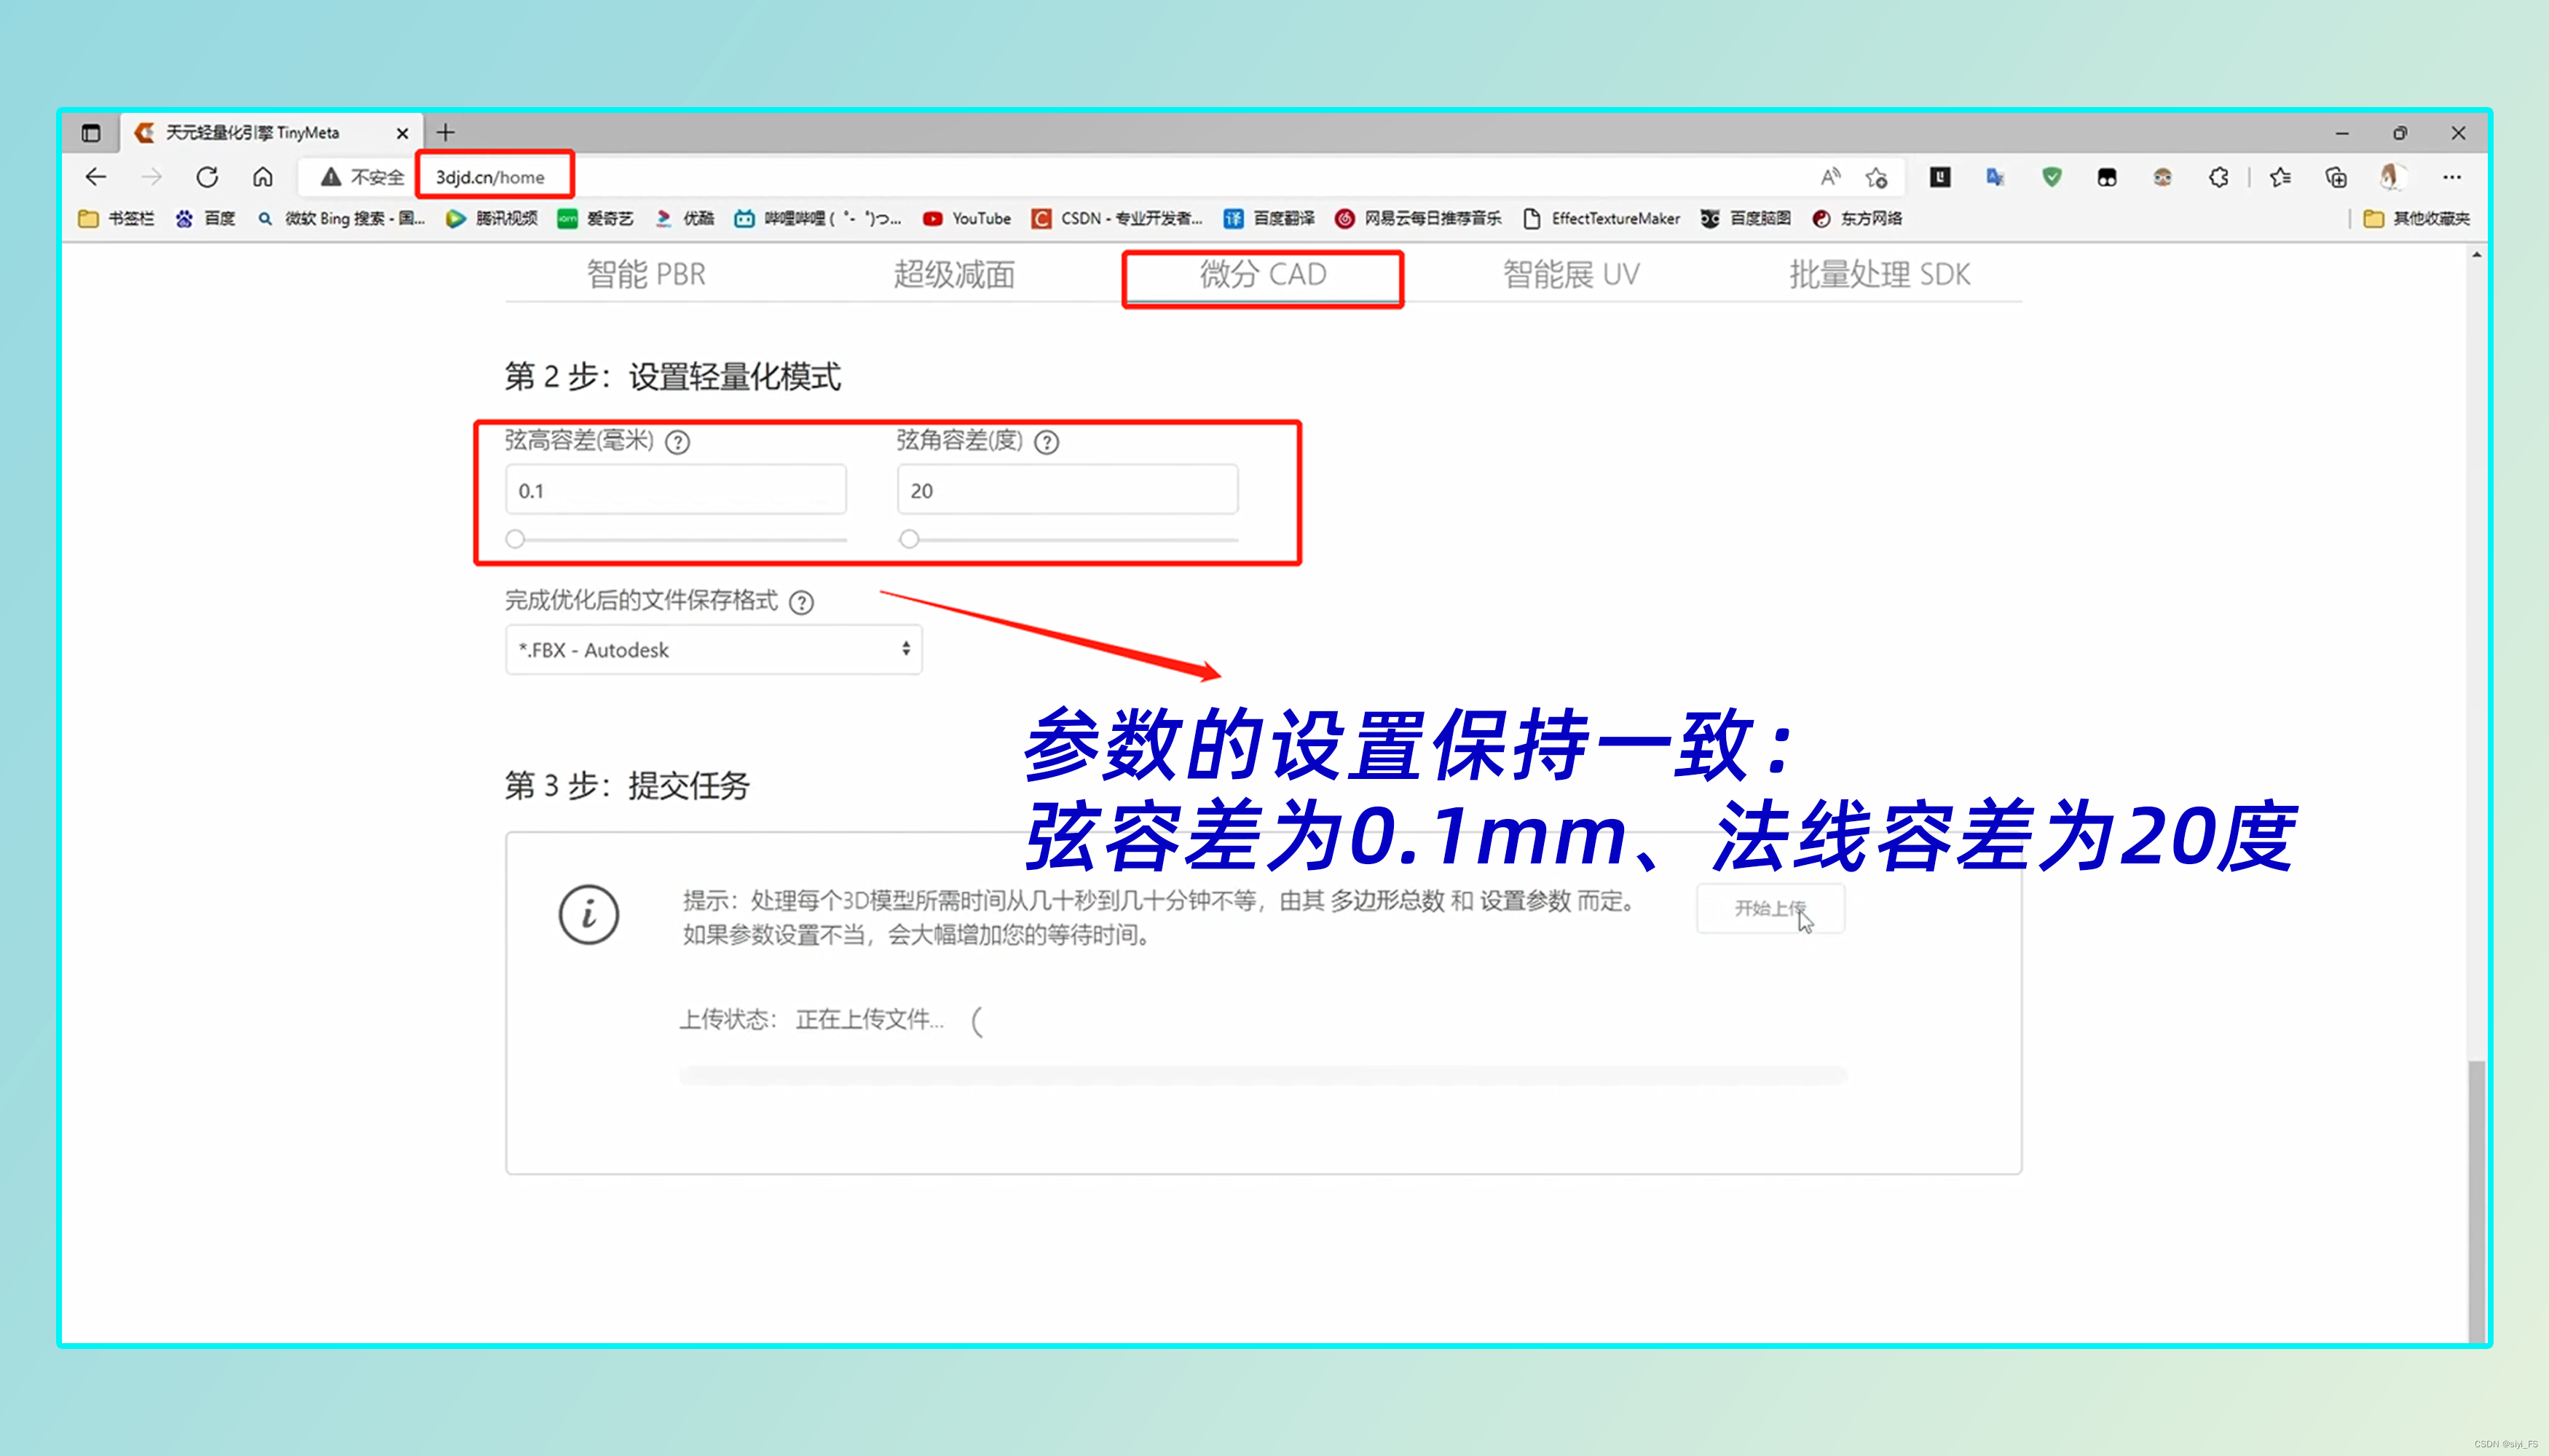Screen dimensions: 2549x1456
Task: Click the address bar showing 3djd.cn/home
Action: [x=490, y=177]
